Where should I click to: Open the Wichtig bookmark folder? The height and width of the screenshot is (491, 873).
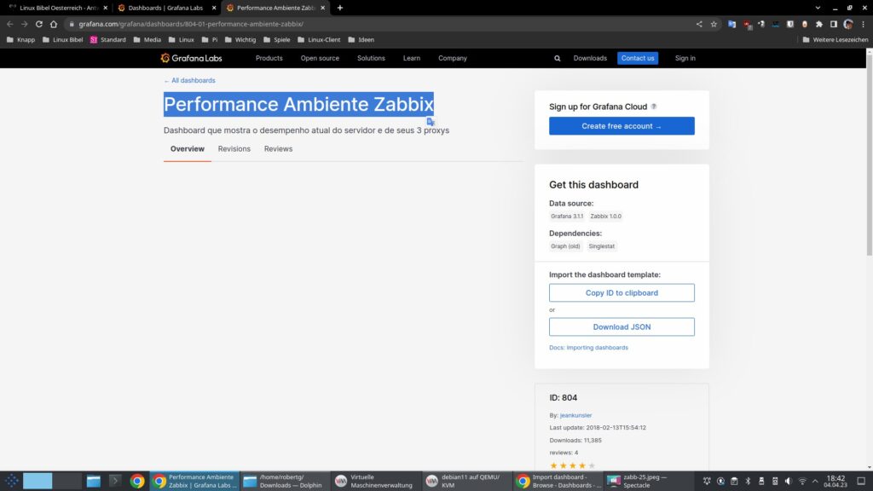coord(240,39)
